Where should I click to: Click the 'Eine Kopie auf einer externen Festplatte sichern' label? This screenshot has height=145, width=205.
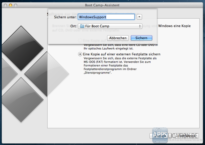tap(122, 54)
